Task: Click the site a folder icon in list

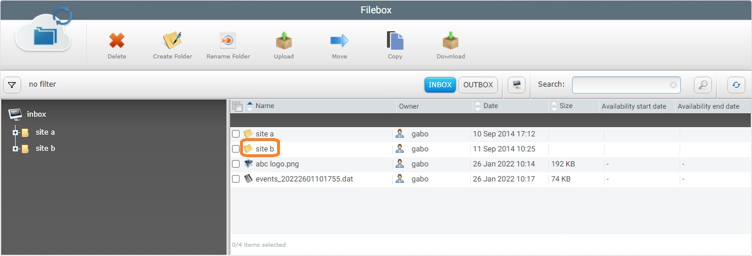Action: [248, 133]
